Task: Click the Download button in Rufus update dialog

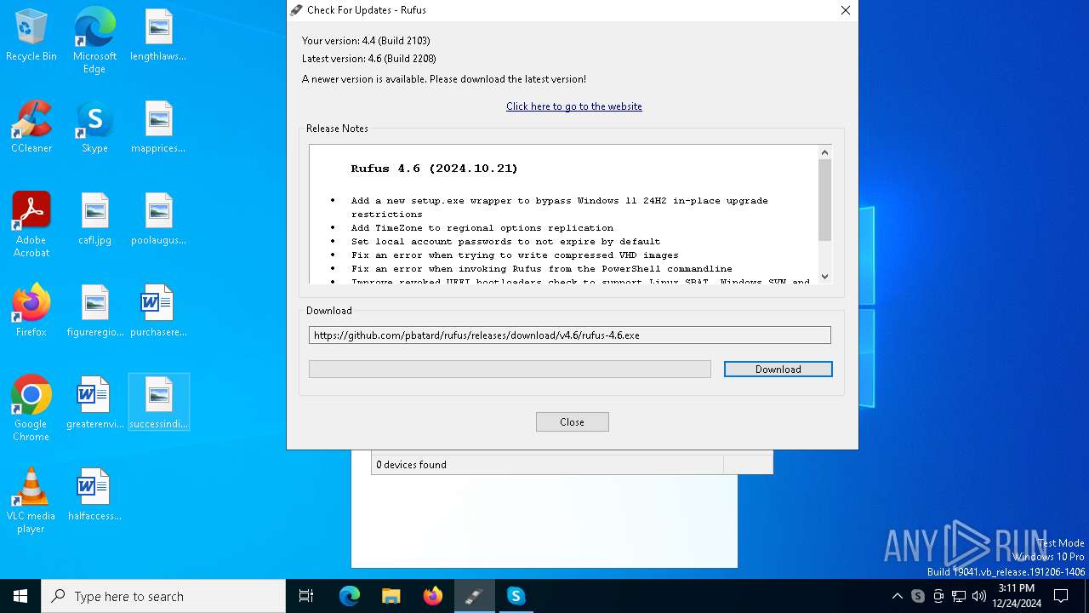Action: (778, 369)
